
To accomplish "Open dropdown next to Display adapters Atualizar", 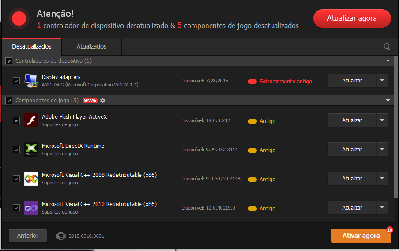I will click(x=382, y=80).
